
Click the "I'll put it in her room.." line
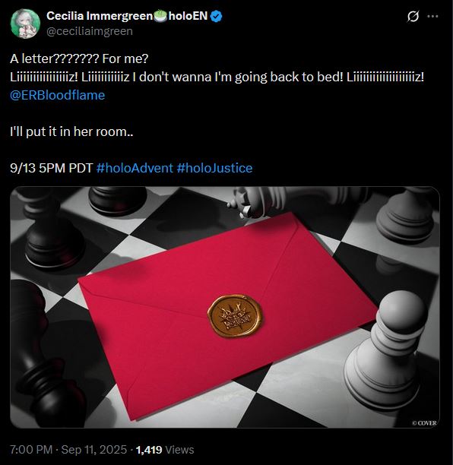[x=71, y=131]
